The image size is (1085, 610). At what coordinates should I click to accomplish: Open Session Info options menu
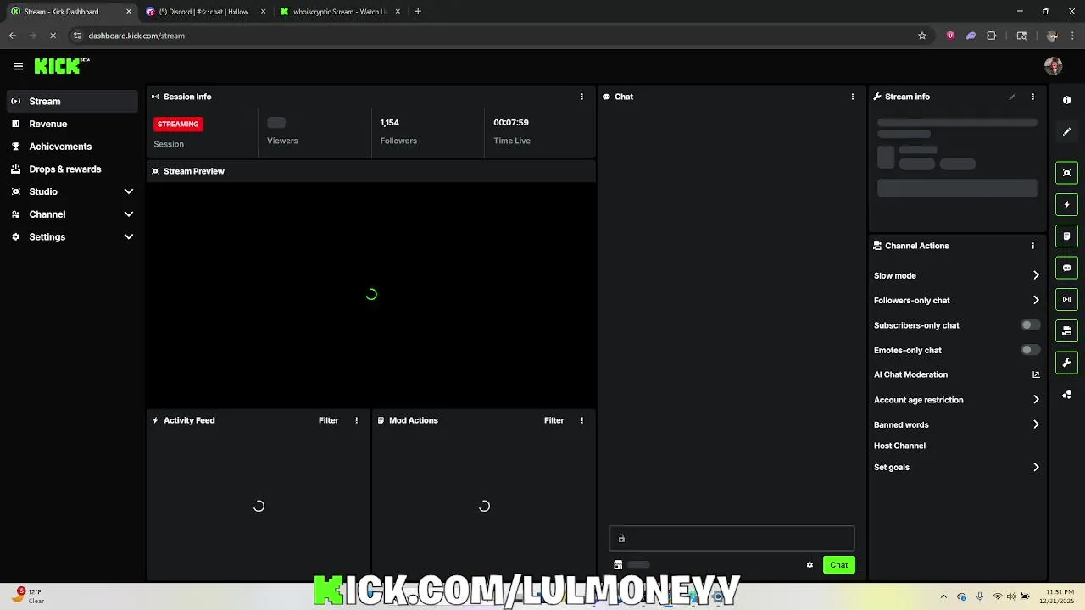coord(581,97)
